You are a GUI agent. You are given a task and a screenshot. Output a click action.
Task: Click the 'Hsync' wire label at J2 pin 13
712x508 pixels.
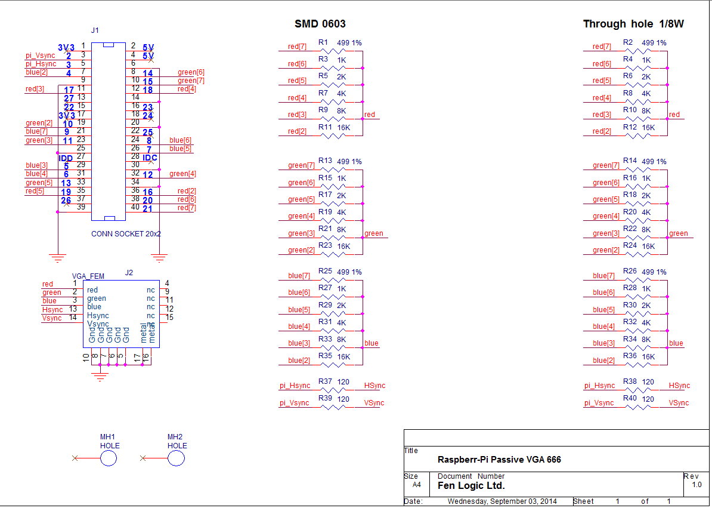pos(52,310)
